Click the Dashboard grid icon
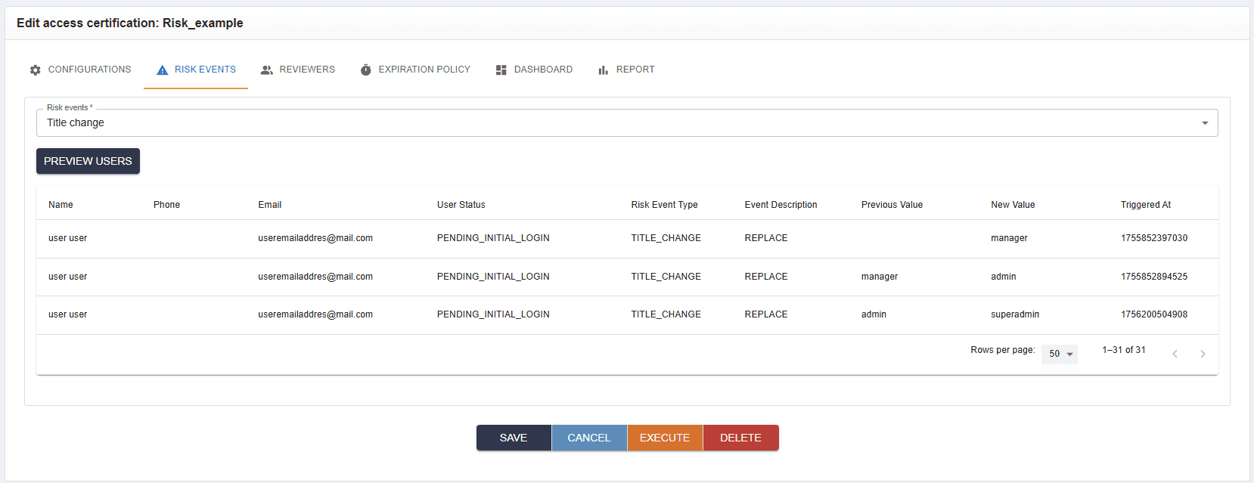Screen dimensions: 1254x483 501,70
